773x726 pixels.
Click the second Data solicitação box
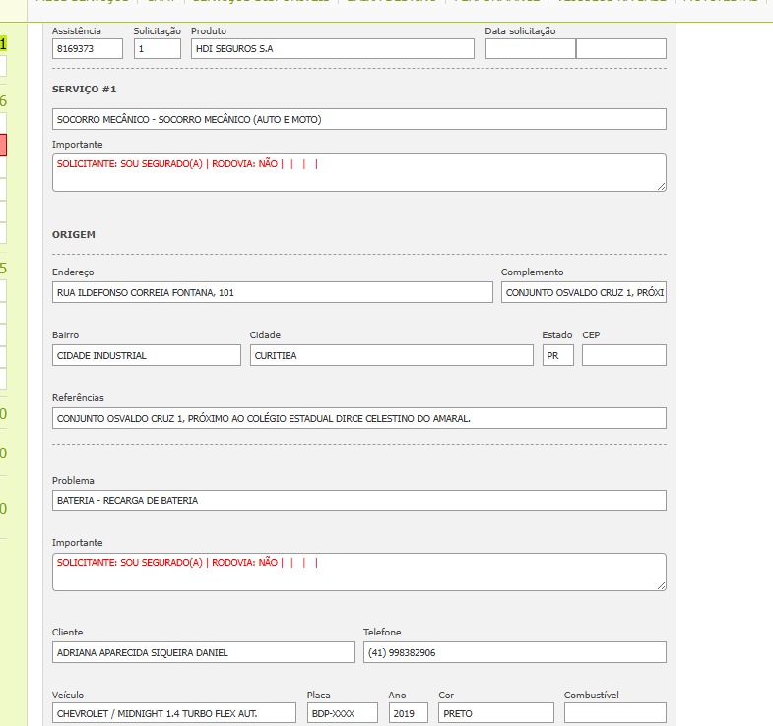(x=621, y=49)
